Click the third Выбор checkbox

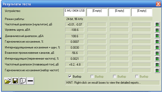click(114, 77)
